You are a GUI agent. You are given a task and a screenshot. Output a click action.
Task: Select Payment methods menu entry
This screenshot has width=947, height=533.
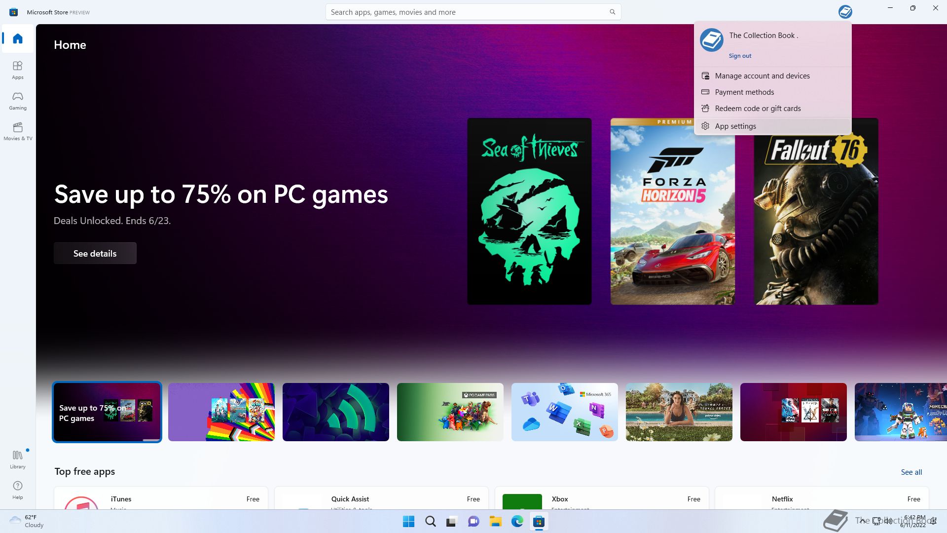tap(772, 92)
